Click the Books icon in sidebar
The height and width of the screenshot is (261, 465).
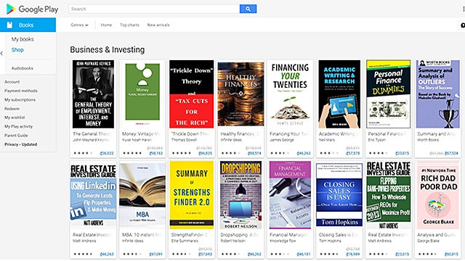coord(9,25)
